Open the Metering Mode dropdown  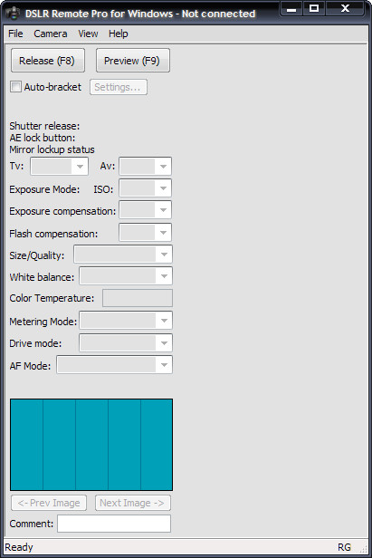126,321
